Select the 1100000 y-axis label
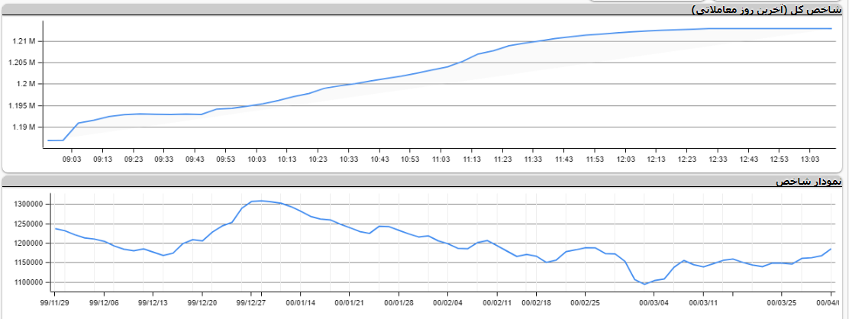This screenshot has width=849, height=319. coord(27,282)
